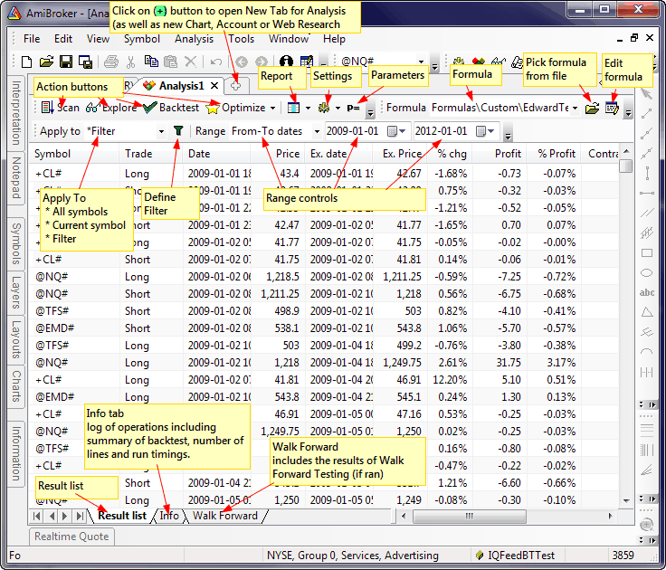The height and width of the screenshot is (570, 666).
Task: Switch to the Walk Forward tab
Action: click(224, 516)
